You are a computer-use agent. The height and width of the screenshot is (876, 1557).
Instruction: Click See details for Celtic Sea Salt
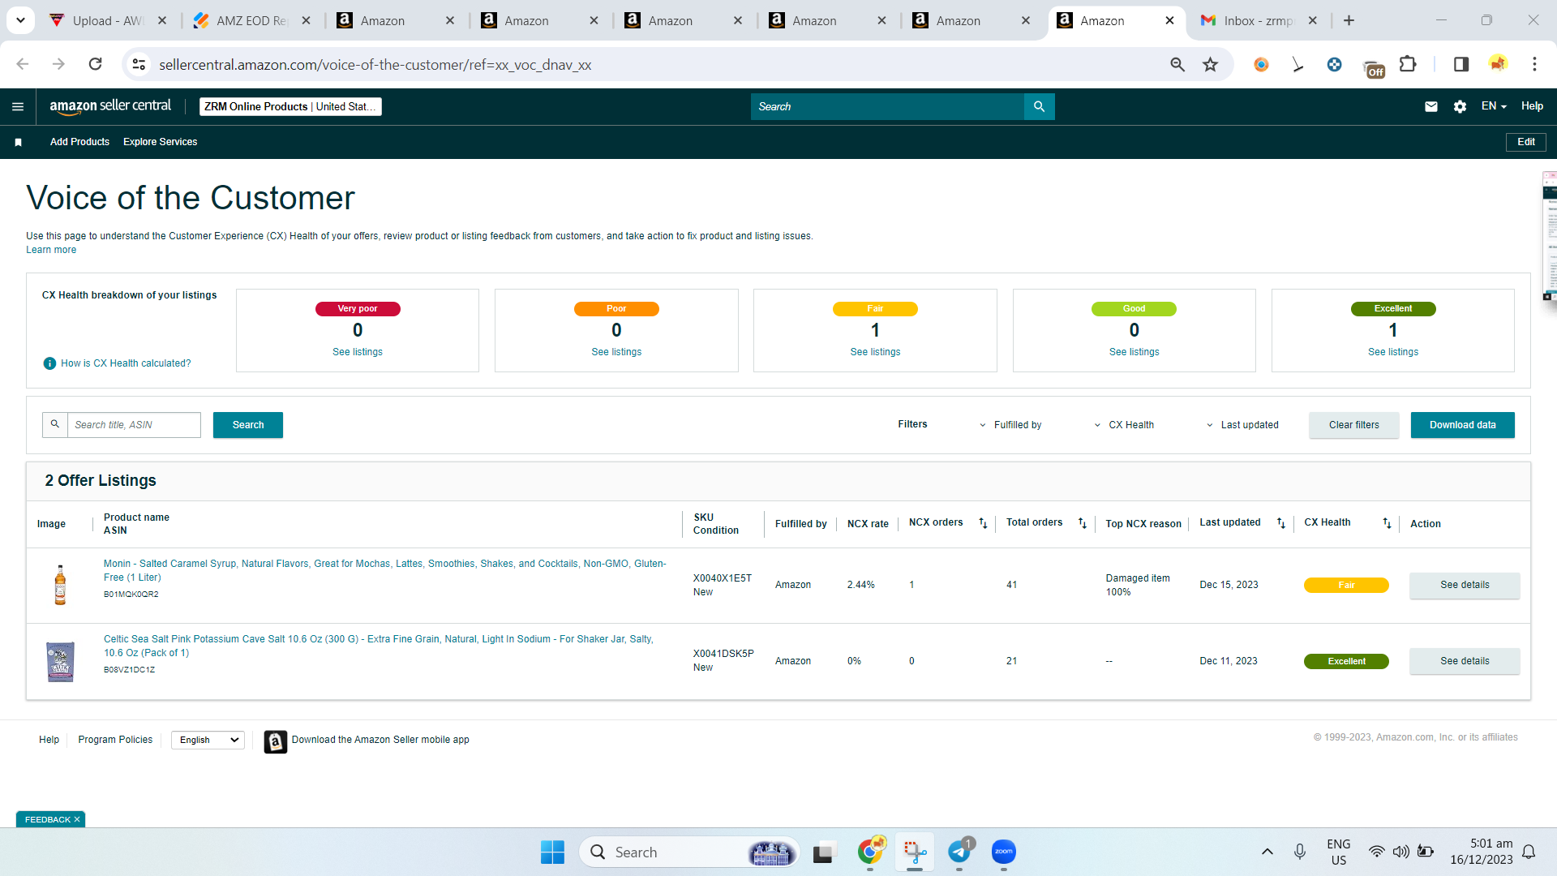point(1465,661)
